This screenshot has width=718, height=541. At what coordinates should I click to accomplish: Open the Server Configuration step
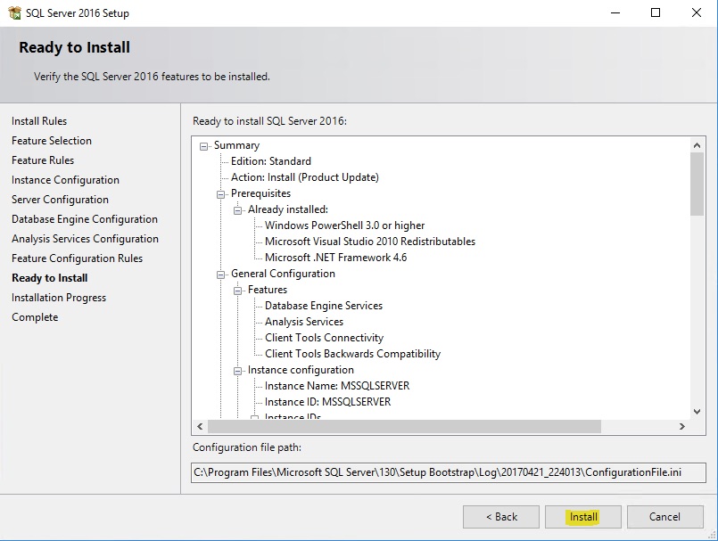click(x=60, y=200)
